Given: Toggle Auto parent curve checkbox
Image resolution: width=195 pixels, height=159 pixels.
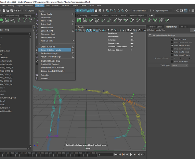Looking at the screenshot, I should tap(172, 46).
